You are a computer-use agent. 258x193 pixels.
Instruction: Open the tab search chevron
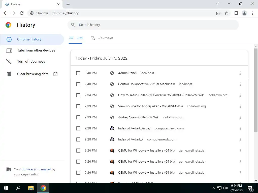(x=217, y=4)
